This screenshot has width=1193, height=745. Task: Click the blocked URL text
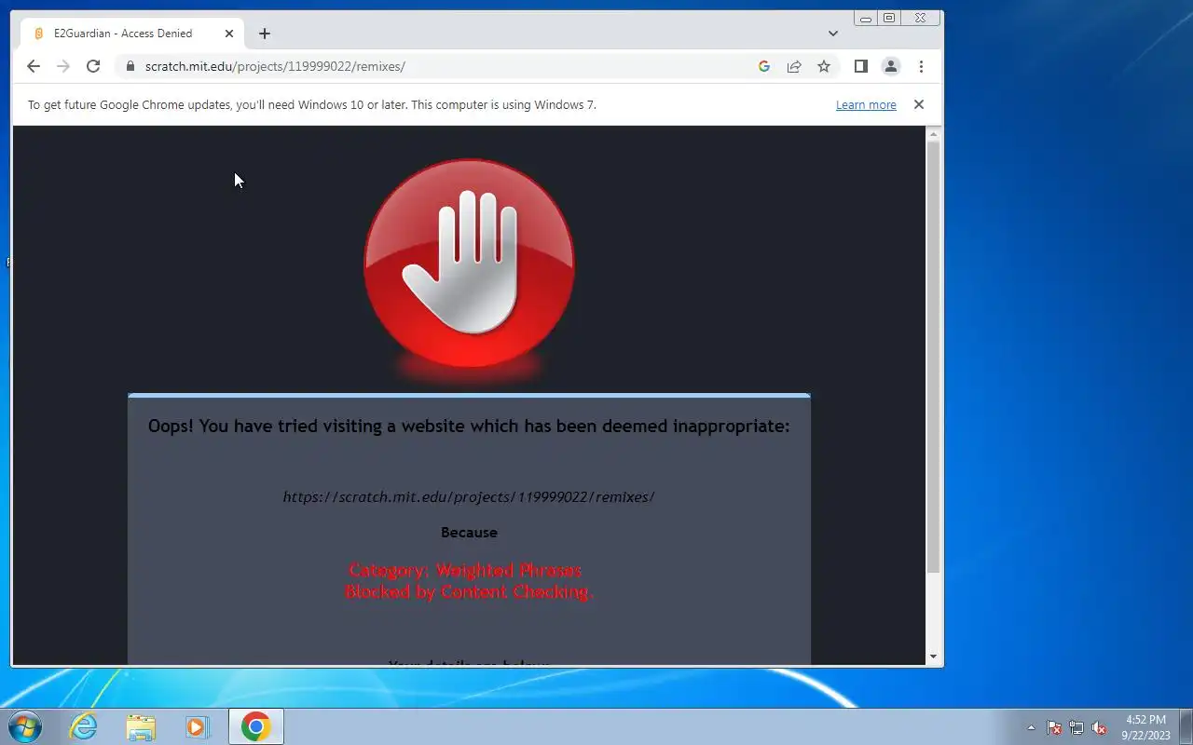click(x=469, y=497)
